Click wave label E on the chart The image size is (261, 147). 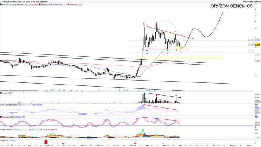(180, 51)
